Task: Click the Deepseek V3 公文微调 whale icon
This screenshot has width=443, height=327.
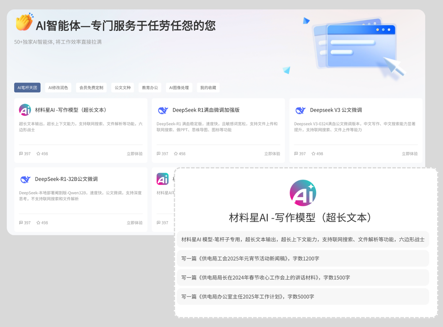Action: tap(300, 110)
